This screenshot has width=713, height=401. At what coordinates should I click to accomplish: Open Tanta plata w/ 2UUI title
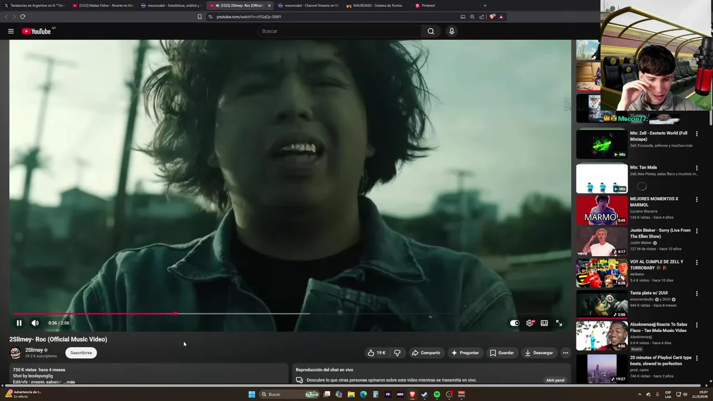[x=649, y=293]
